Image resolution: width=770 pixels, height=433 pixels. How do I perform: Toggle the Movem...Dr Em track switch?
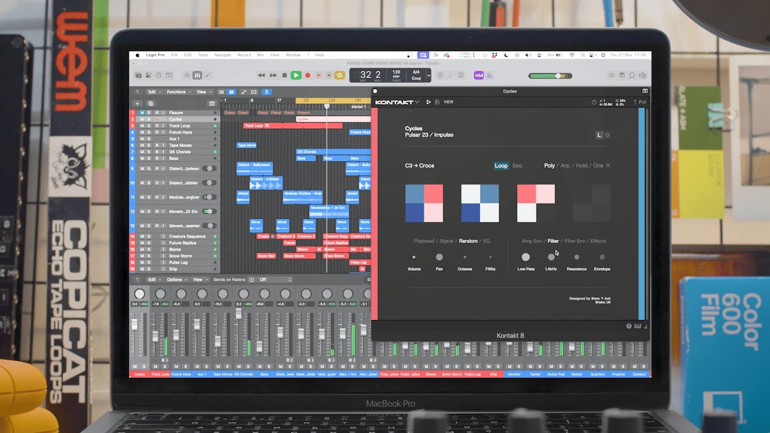[x=209, y=212]
